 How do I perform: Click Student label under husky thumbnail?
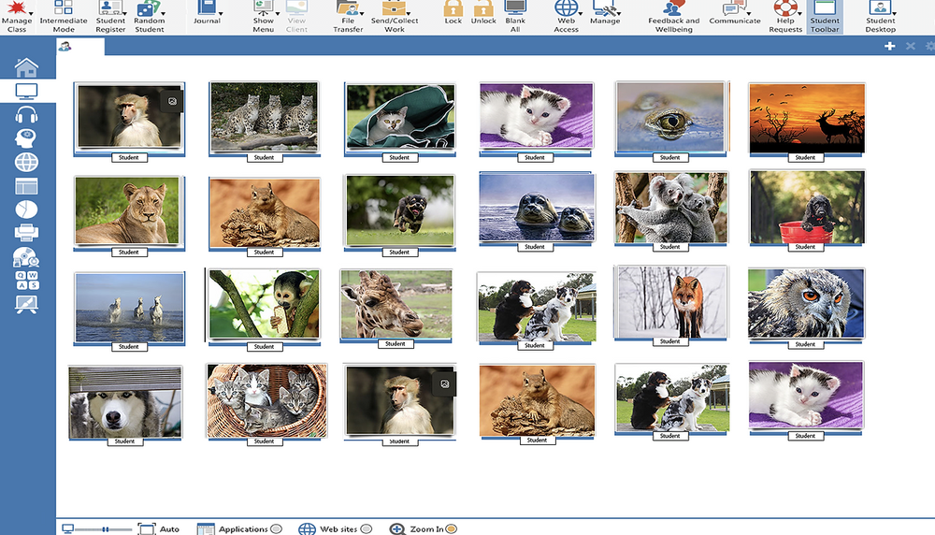tap(124, 441)
